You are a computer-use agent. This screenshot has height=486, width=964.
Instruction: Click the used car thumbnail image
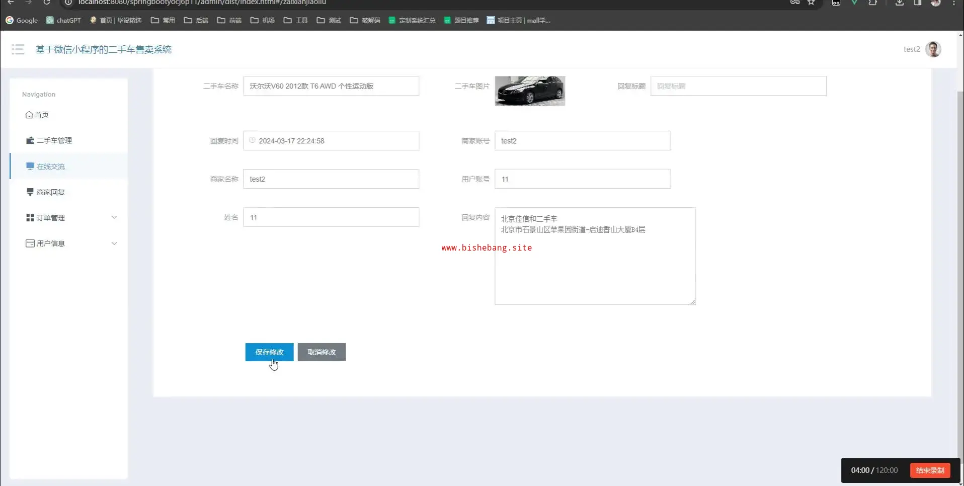(530, 91)
